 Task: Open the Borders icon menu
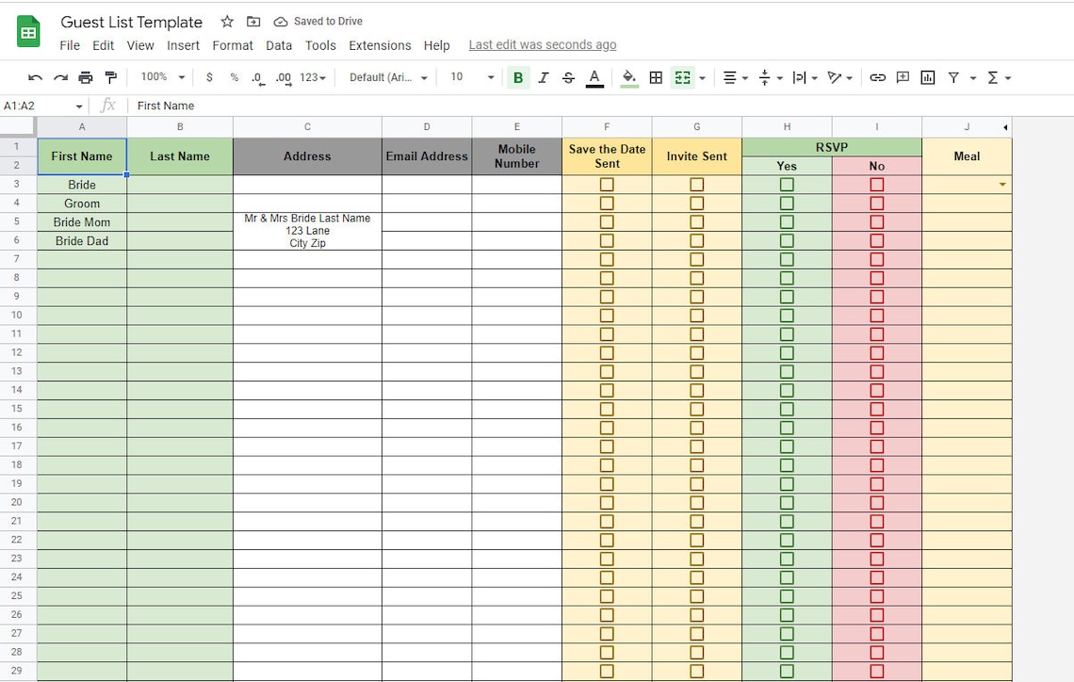656,77
